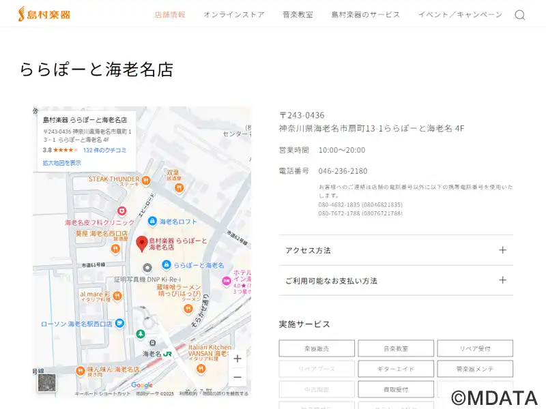Open the 音楽教室 navigation menu item

[x=298, y=14]
